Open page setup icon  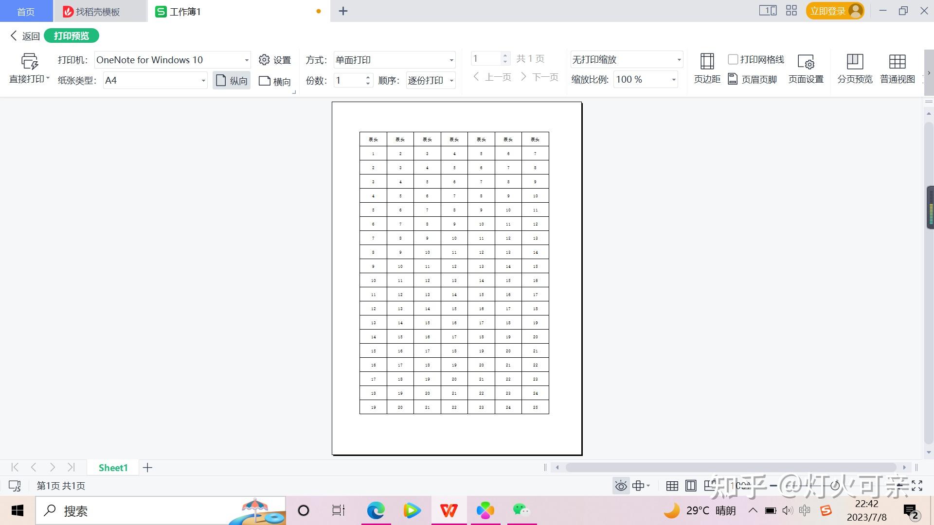(x=806, y=63)
